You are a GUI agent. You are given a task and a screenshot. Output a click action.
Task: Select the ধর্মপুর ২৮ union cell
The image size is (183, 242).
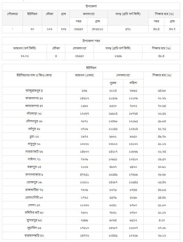(x=34, y=129)
